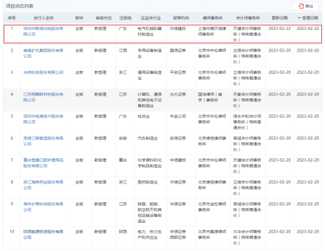
Task: Click the 会计师事务所 column header
Action: [248, 18]
